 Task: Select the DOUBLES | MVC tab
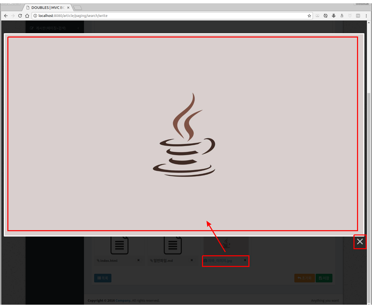[48, 8]
